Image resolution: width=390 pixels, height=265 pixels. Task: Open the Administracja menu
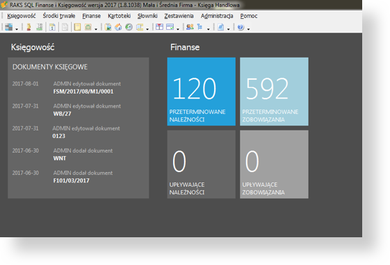tap(217, 16)
